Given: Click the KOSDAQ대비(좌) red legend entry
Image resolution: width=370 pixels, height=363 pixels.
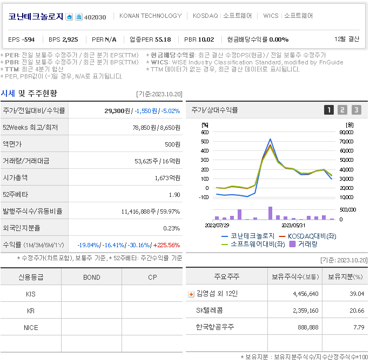Looking at the screenshot, I should click(x=307, y=236).
